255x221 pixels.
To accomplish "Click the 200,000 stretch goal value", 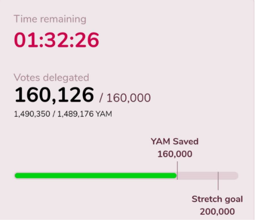I will point(217,212).
